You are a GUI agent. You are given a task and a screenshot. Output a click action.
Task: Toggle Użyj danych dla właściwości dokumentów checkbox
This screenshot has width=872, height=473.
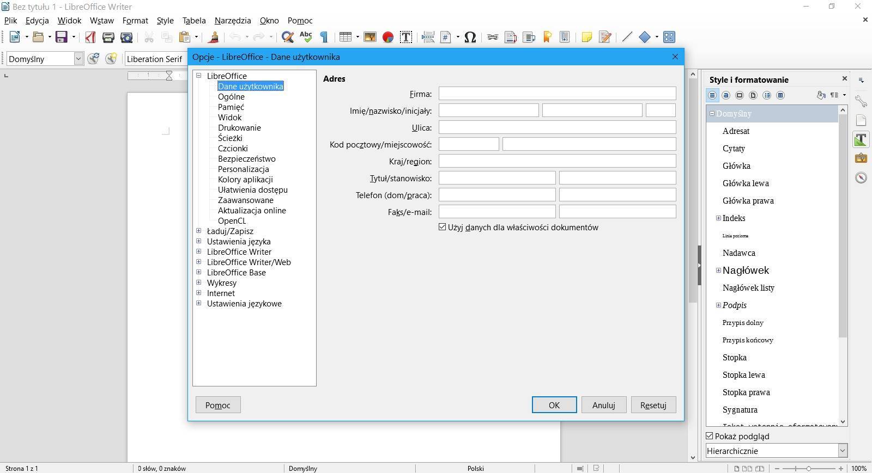(442, 227)
